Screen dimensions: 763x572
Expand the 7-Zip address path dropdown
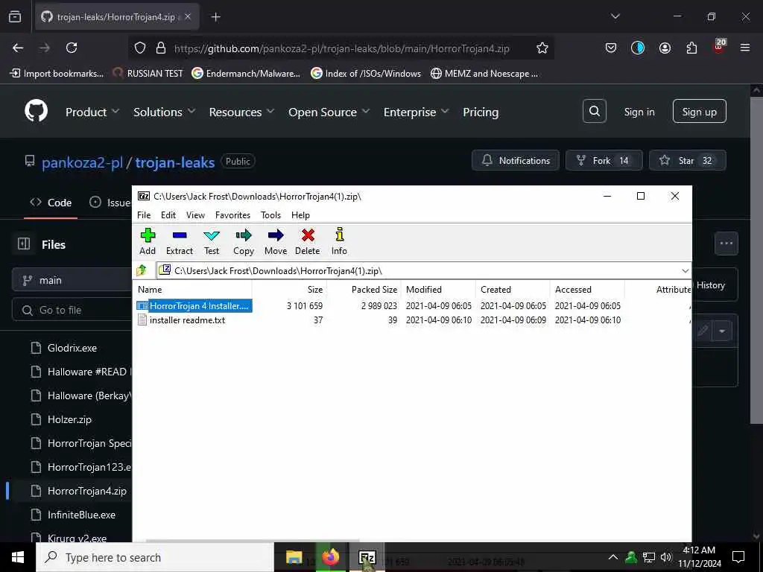point(686,270)
